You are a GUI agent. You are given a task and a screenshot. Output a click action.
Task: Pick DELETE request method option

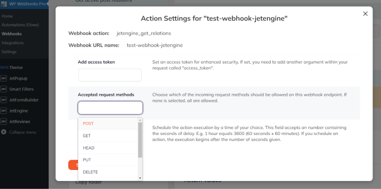coord(108,172)
